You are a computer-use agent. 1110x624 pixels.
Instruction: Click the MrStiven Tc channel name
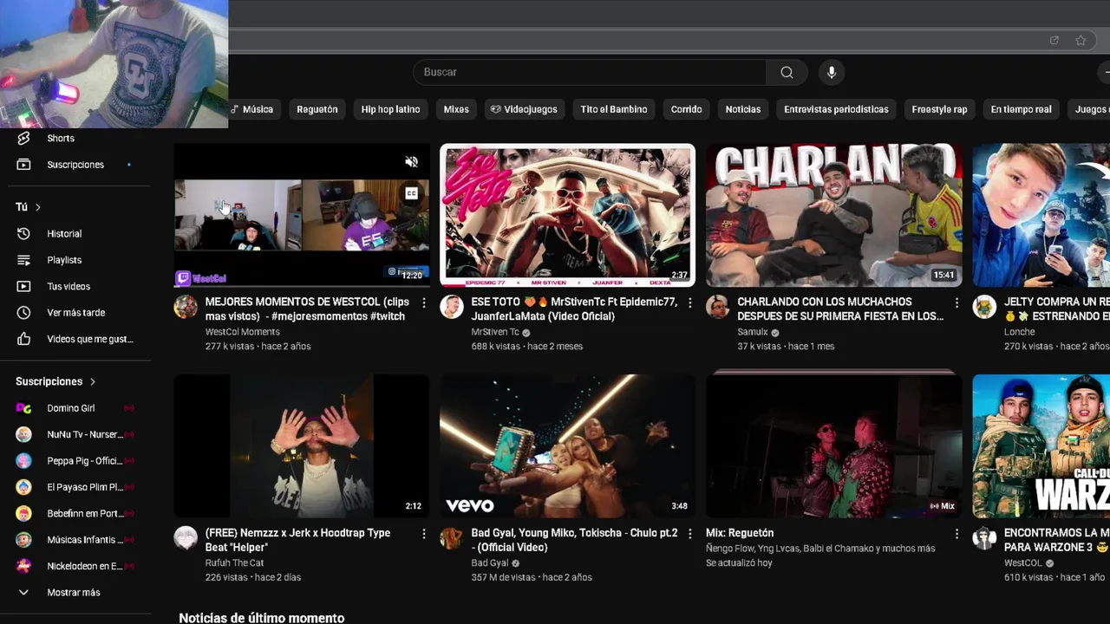click(495, 332)
